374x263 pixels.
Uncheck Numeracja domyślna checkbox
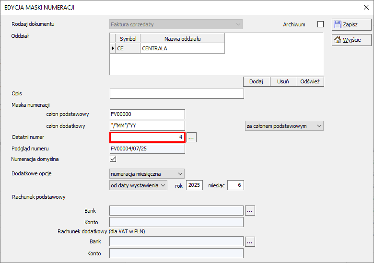113,159
